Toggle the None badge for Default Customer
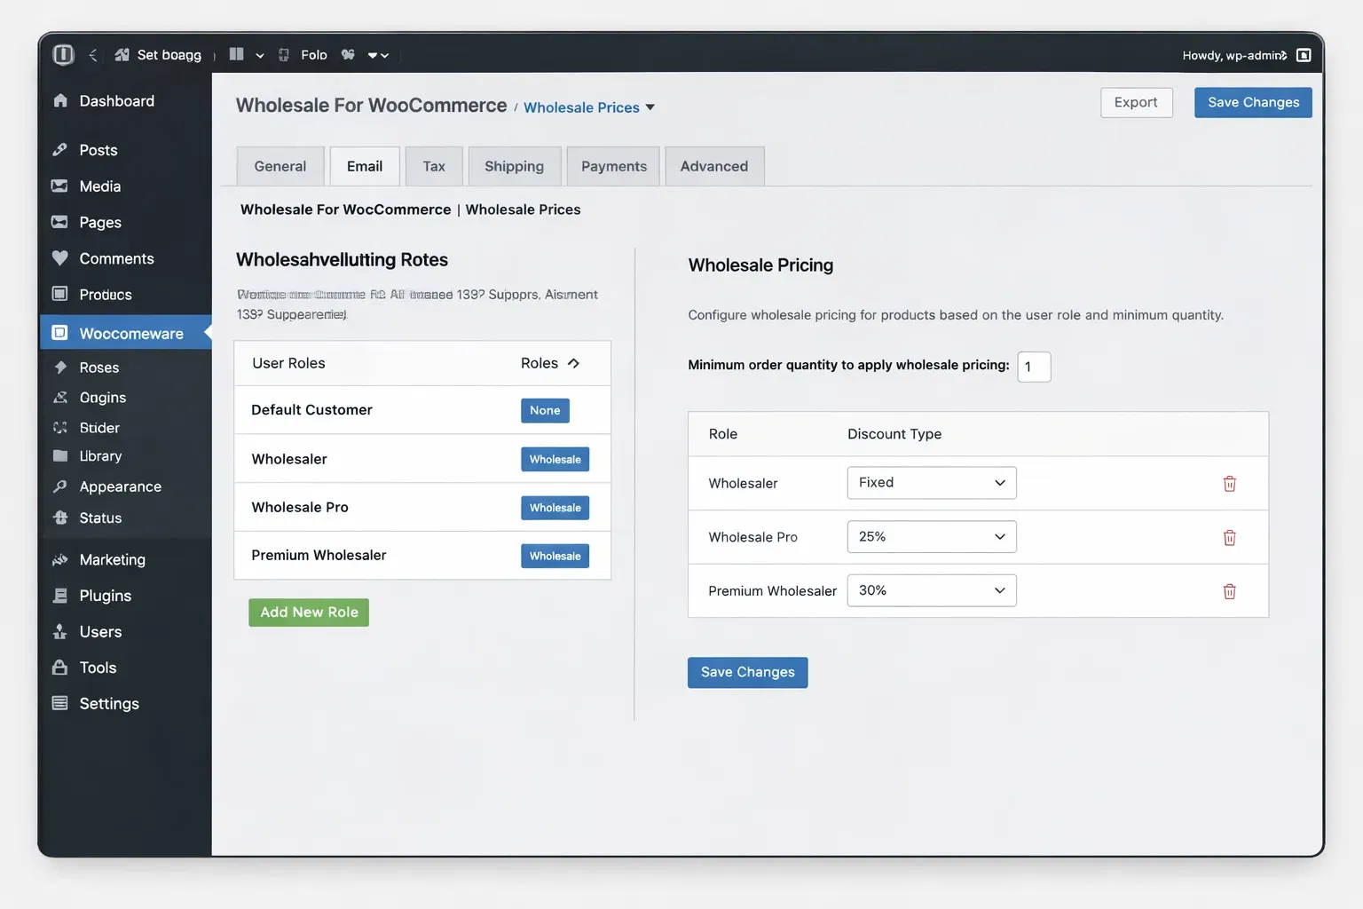Viewport: 1363px width, 909px height. (544, 411)
